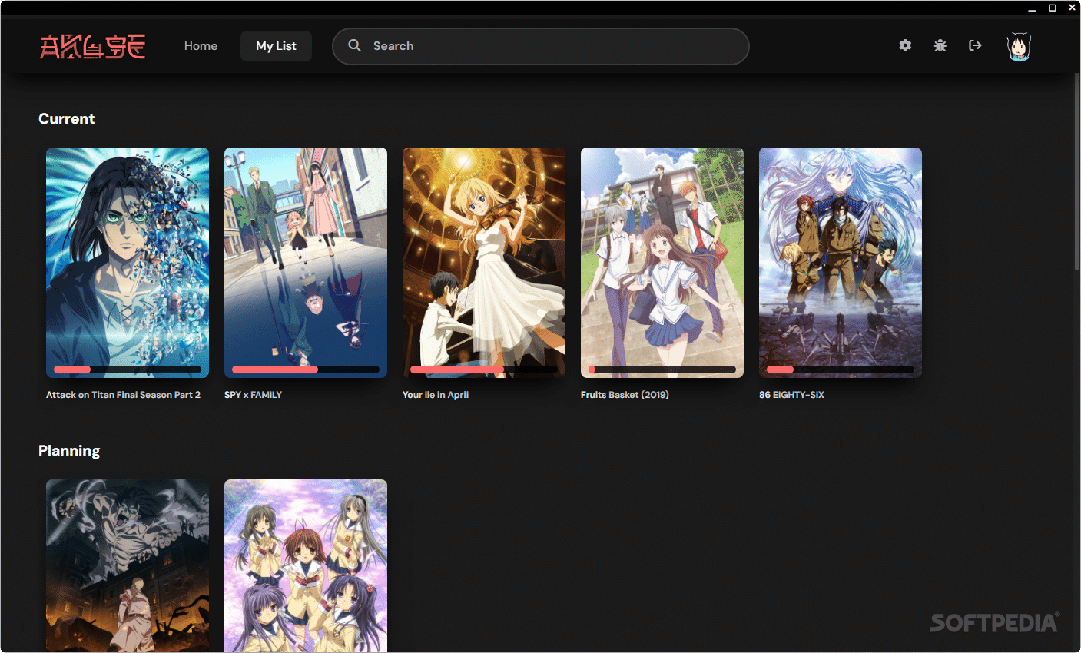Click the '86 EIGHTY-SIX' title text
1081x653 pixels.
[791, 395]
